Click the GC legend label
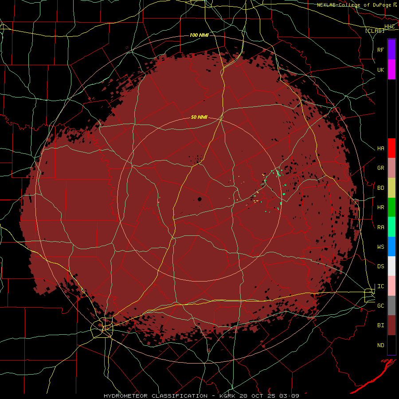Image resolution: width=399 pixels, height=399 pixels. coord(380,306)
